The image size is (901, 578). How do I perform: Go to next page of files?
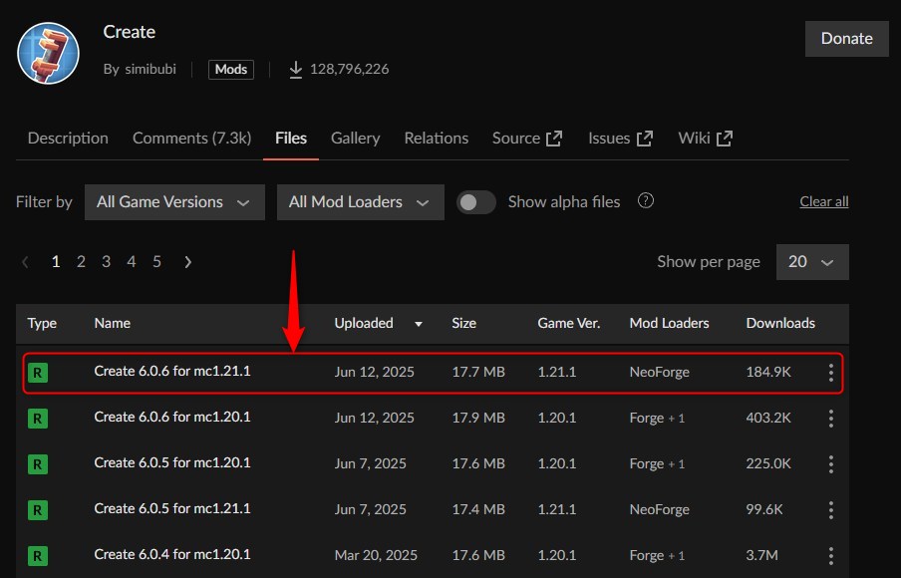click(x=188, y=262)
